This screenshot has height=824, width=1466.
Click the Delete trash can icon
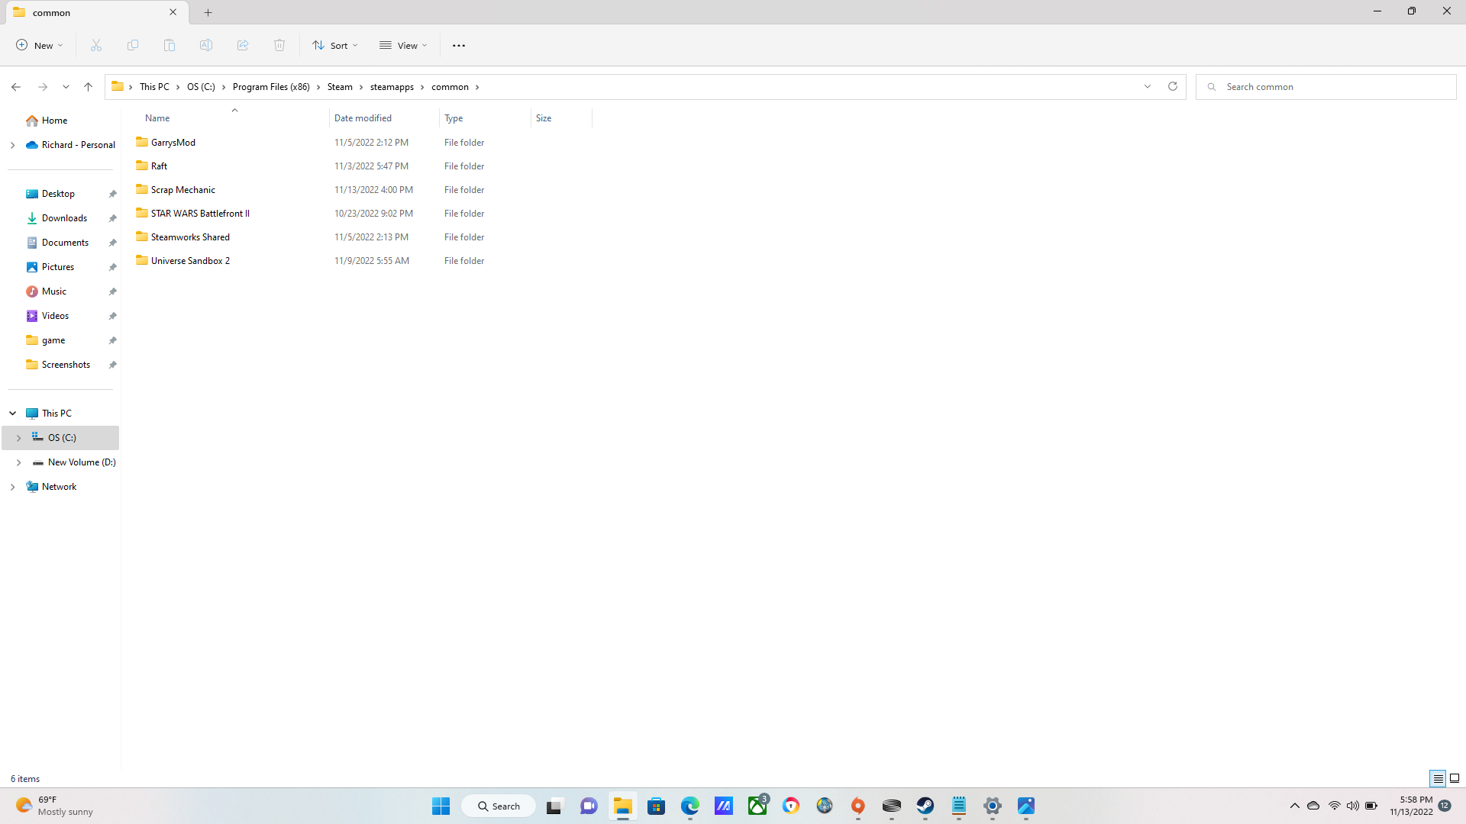[x=279, y=46]
